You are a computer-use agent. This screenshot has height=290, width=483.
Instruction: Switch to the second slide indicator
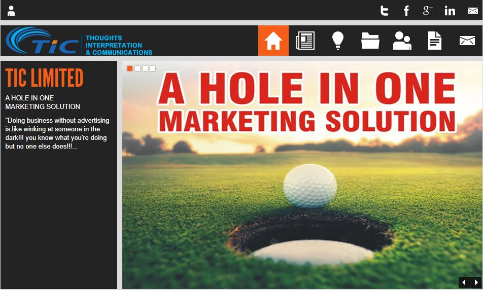click(x=137, y=68)
